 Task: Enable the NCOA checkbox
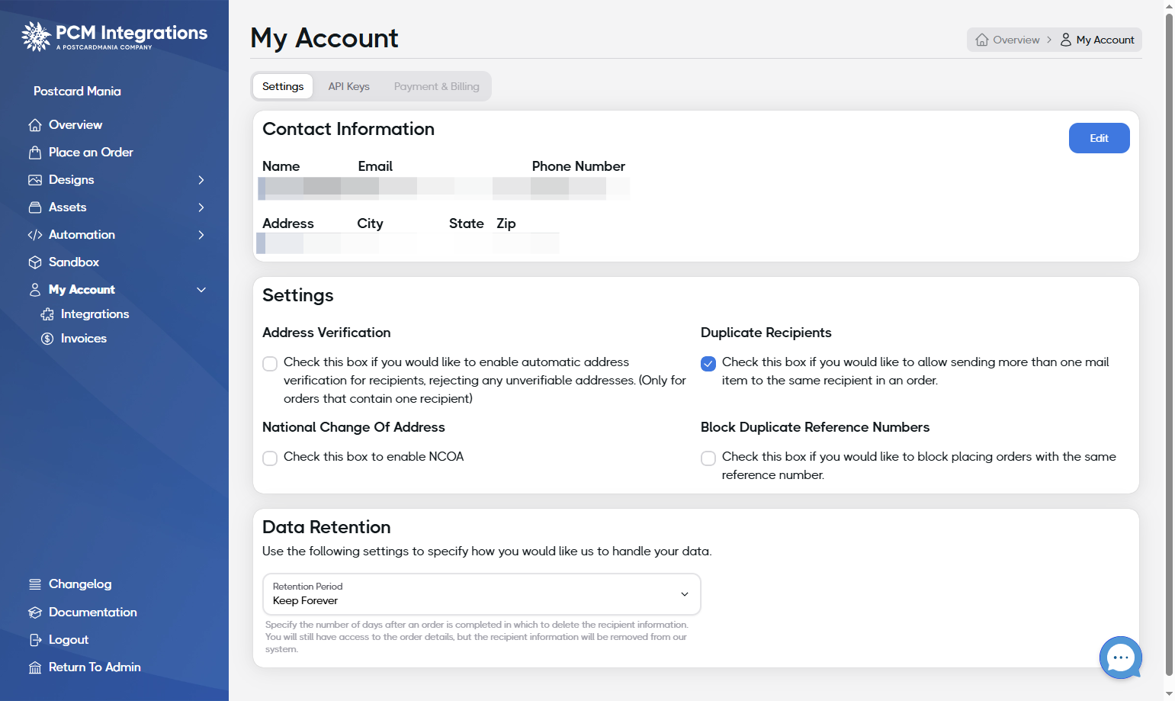point(270,458)
